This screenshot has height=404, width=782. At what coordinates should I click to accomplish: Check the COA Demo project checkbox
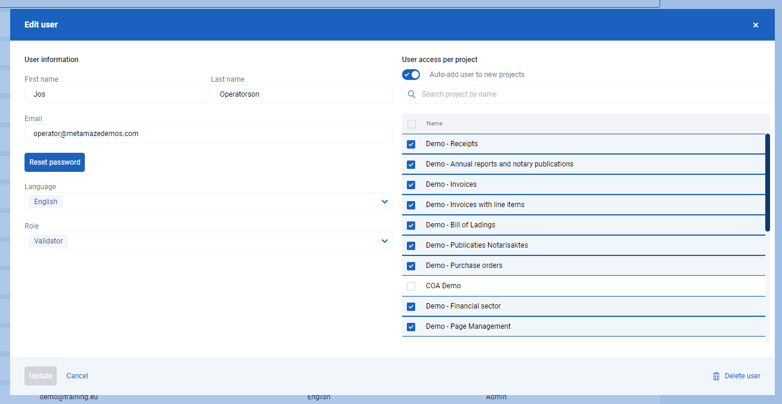tap(411, 286)
